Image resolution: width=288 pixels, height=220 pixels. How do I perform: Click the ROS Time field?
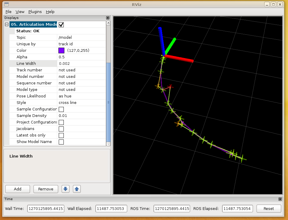tap(172, 209)
